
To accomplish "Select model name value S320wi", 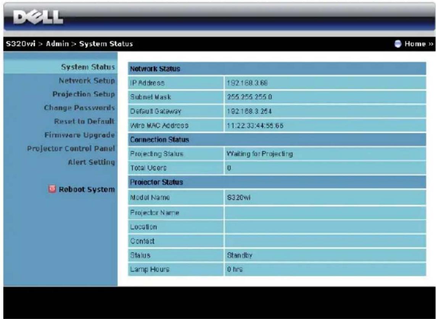I will (x=238, y=197).
